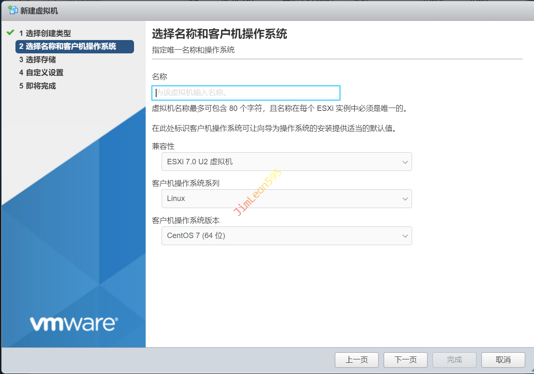The height and width of the screenshot is (374, 534).
Task: Focus the virtual machine name input field
Action: coord(246,93)
